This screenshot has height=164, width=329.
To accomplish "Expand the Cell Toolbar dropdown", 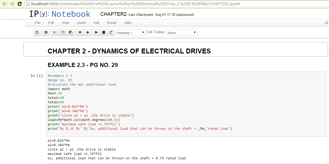I will click(182, 33).
